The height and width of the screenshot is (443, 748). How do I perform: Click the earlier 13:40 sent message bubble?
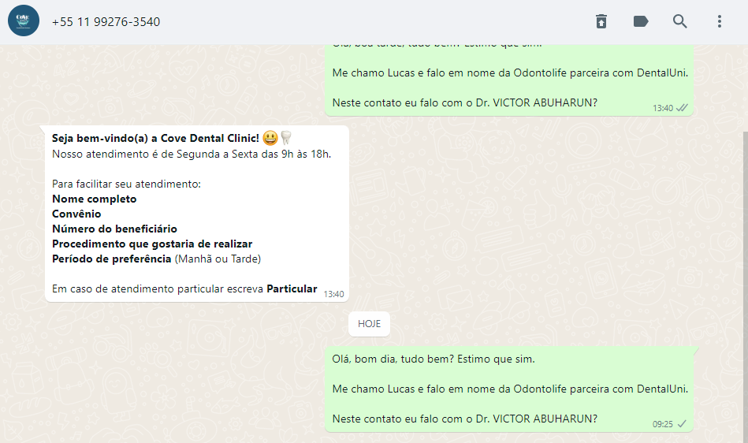point(509,80)
